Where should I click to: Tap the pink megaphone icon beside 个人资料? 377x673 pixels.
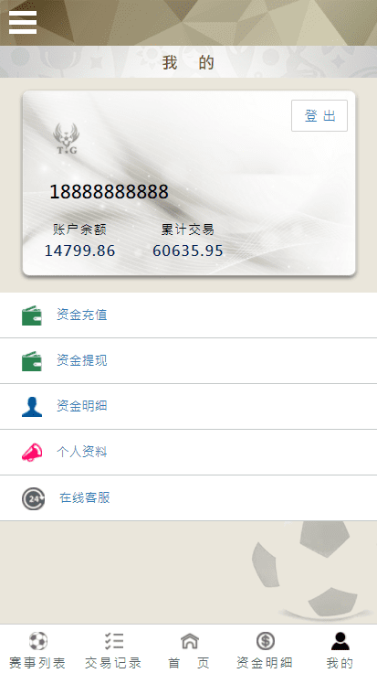click(x=32, y=452)
